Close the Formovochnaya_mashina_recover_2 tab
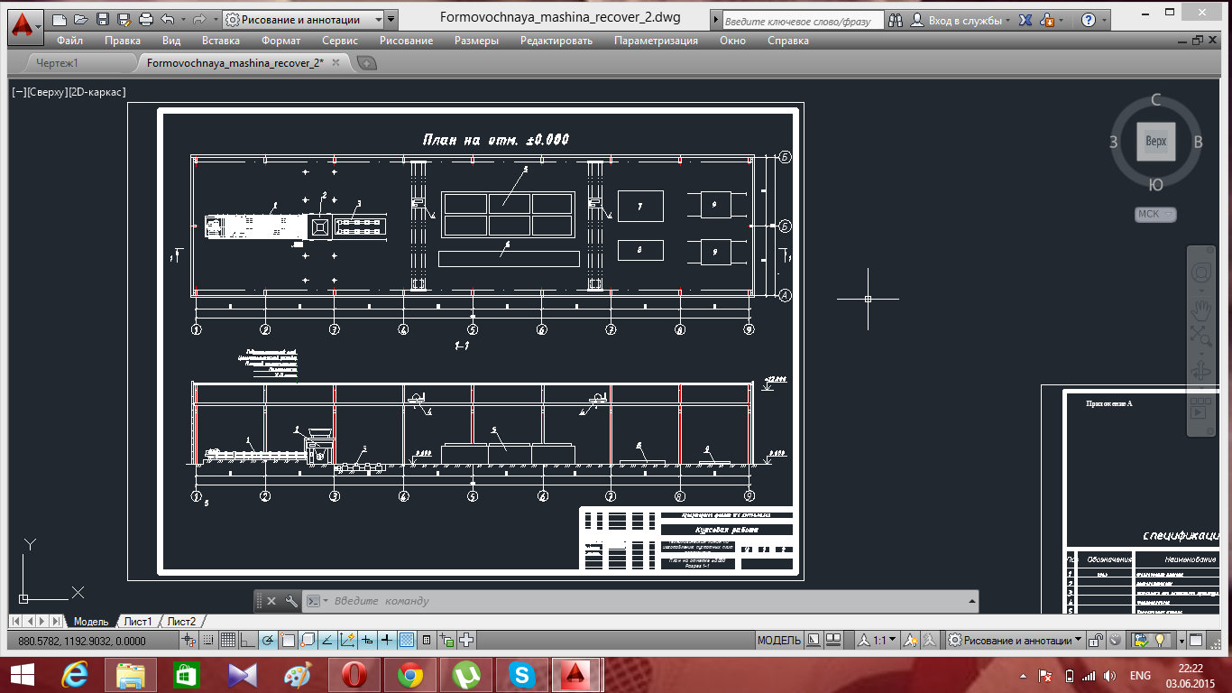This screenshot has height=693, width=1232. point(336,63)
